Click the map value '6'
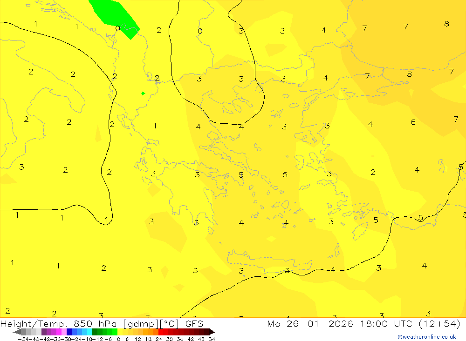 (413, 122)
